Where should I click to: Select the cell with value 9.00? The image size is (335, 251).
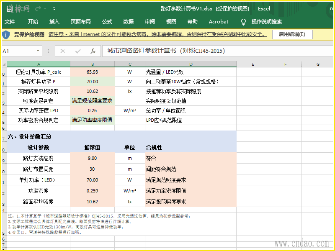[x=92, y=158]
